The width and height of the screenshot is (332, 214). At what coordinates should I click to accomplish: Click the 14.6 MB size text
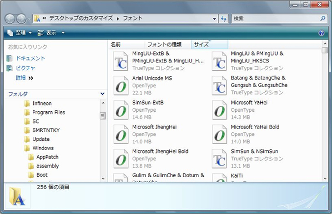pyautogui.click(x=142, y=117)
